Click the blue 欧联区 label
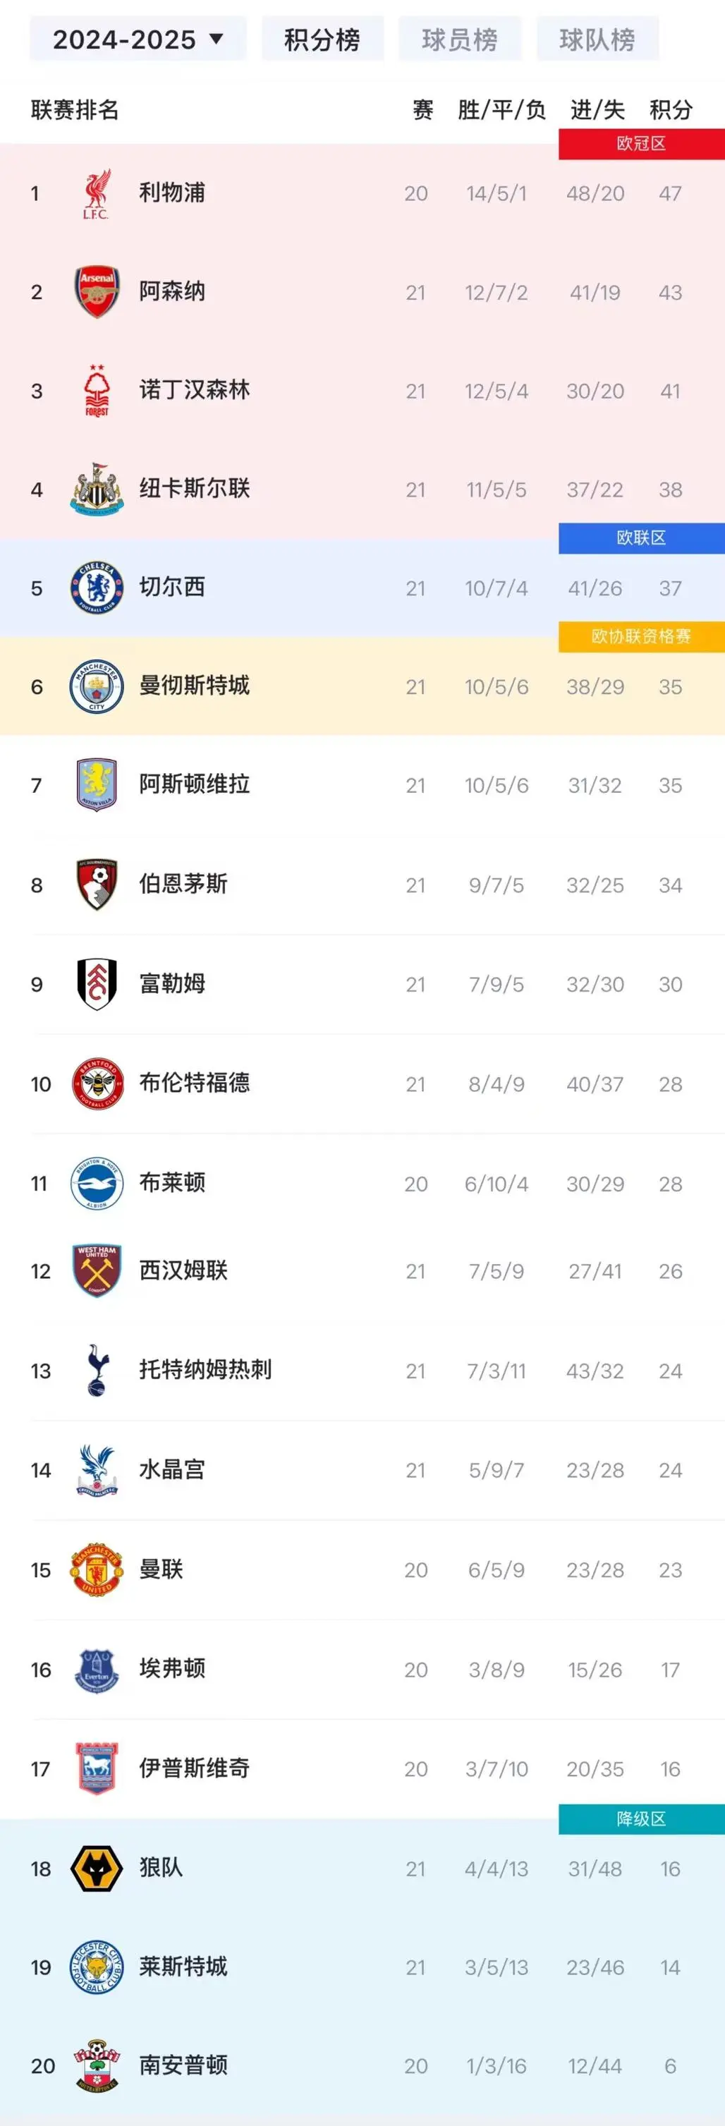Viewport: 725px width, 2126px height. click(642, 538)
